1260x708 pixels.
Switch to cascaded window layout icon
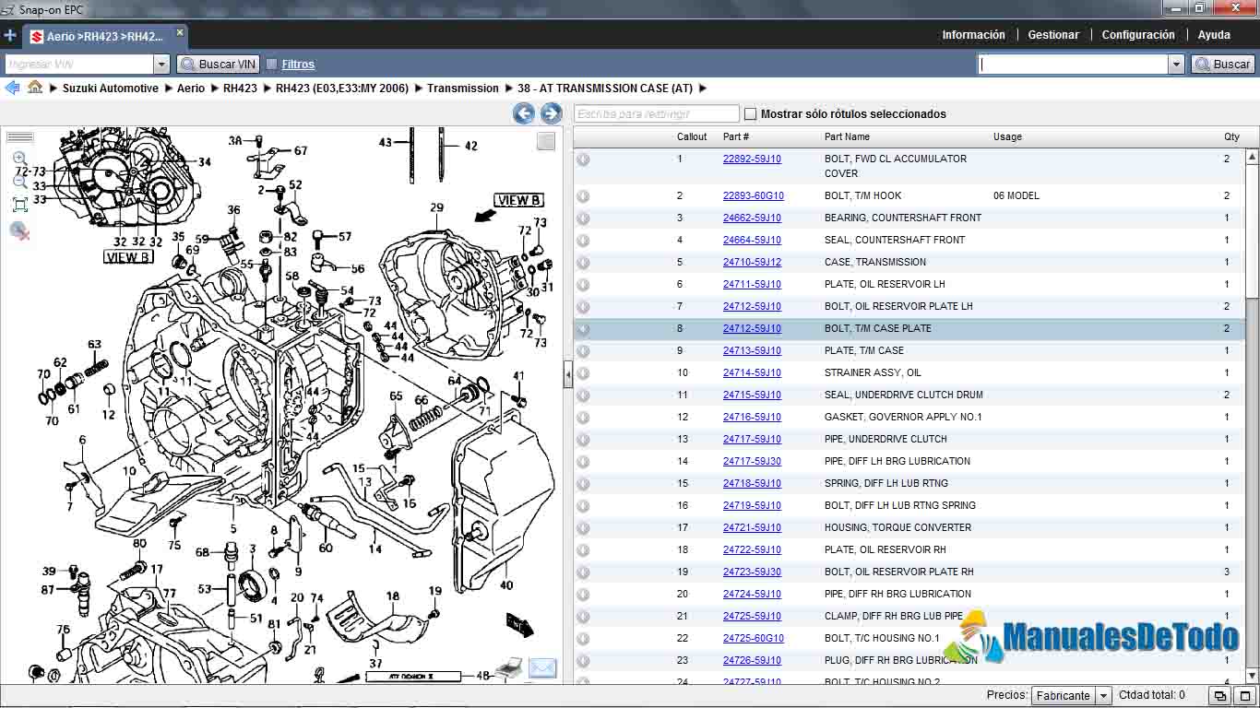1219,696
